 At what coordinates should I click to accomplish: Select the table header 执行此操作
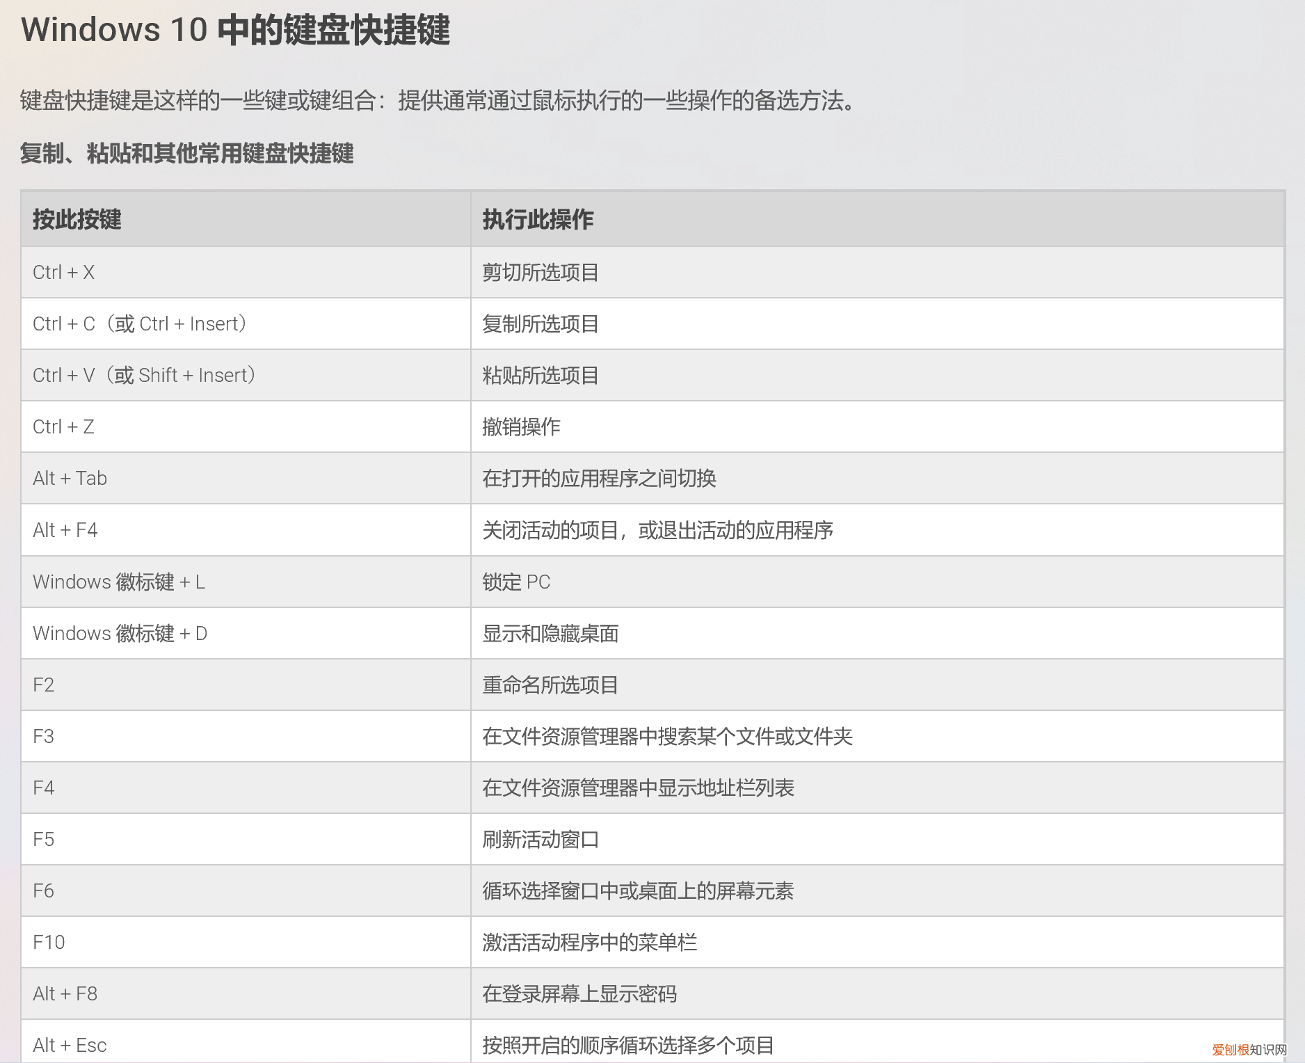539,219
